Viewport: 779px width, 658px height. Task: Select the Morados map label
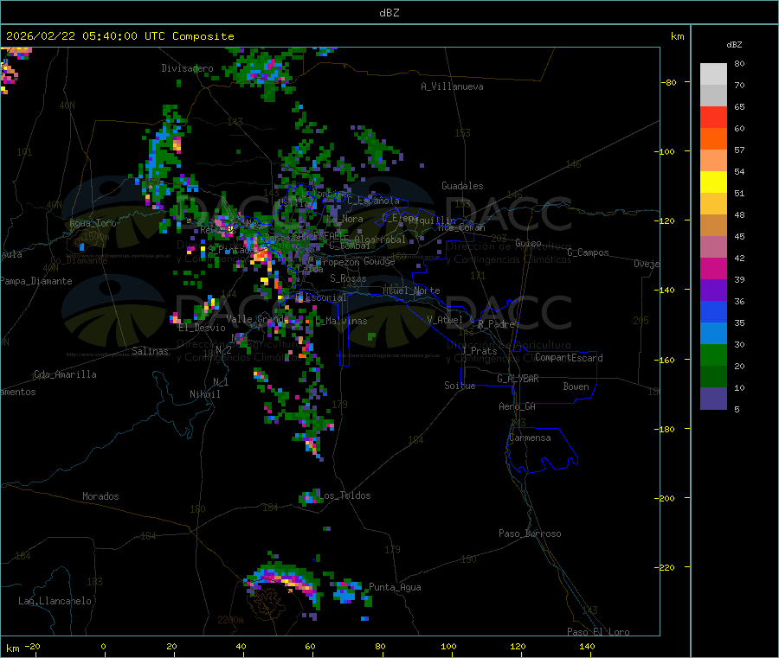click(100, 496)
